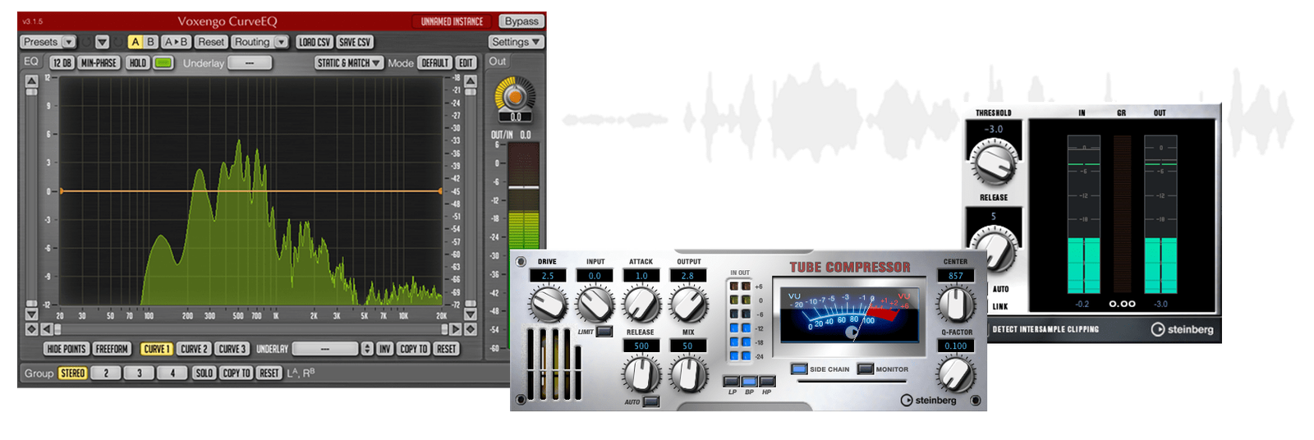Switch to the EQ tab

[x=31, y=62]
